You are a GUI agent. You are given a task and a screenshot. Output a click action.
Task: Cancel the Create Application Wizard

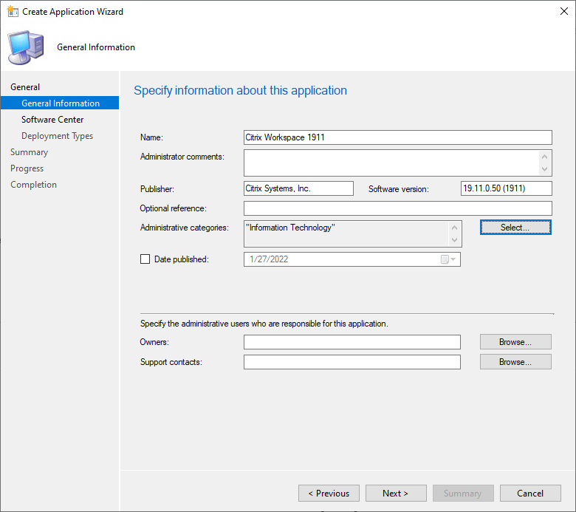tap(530, 494)
